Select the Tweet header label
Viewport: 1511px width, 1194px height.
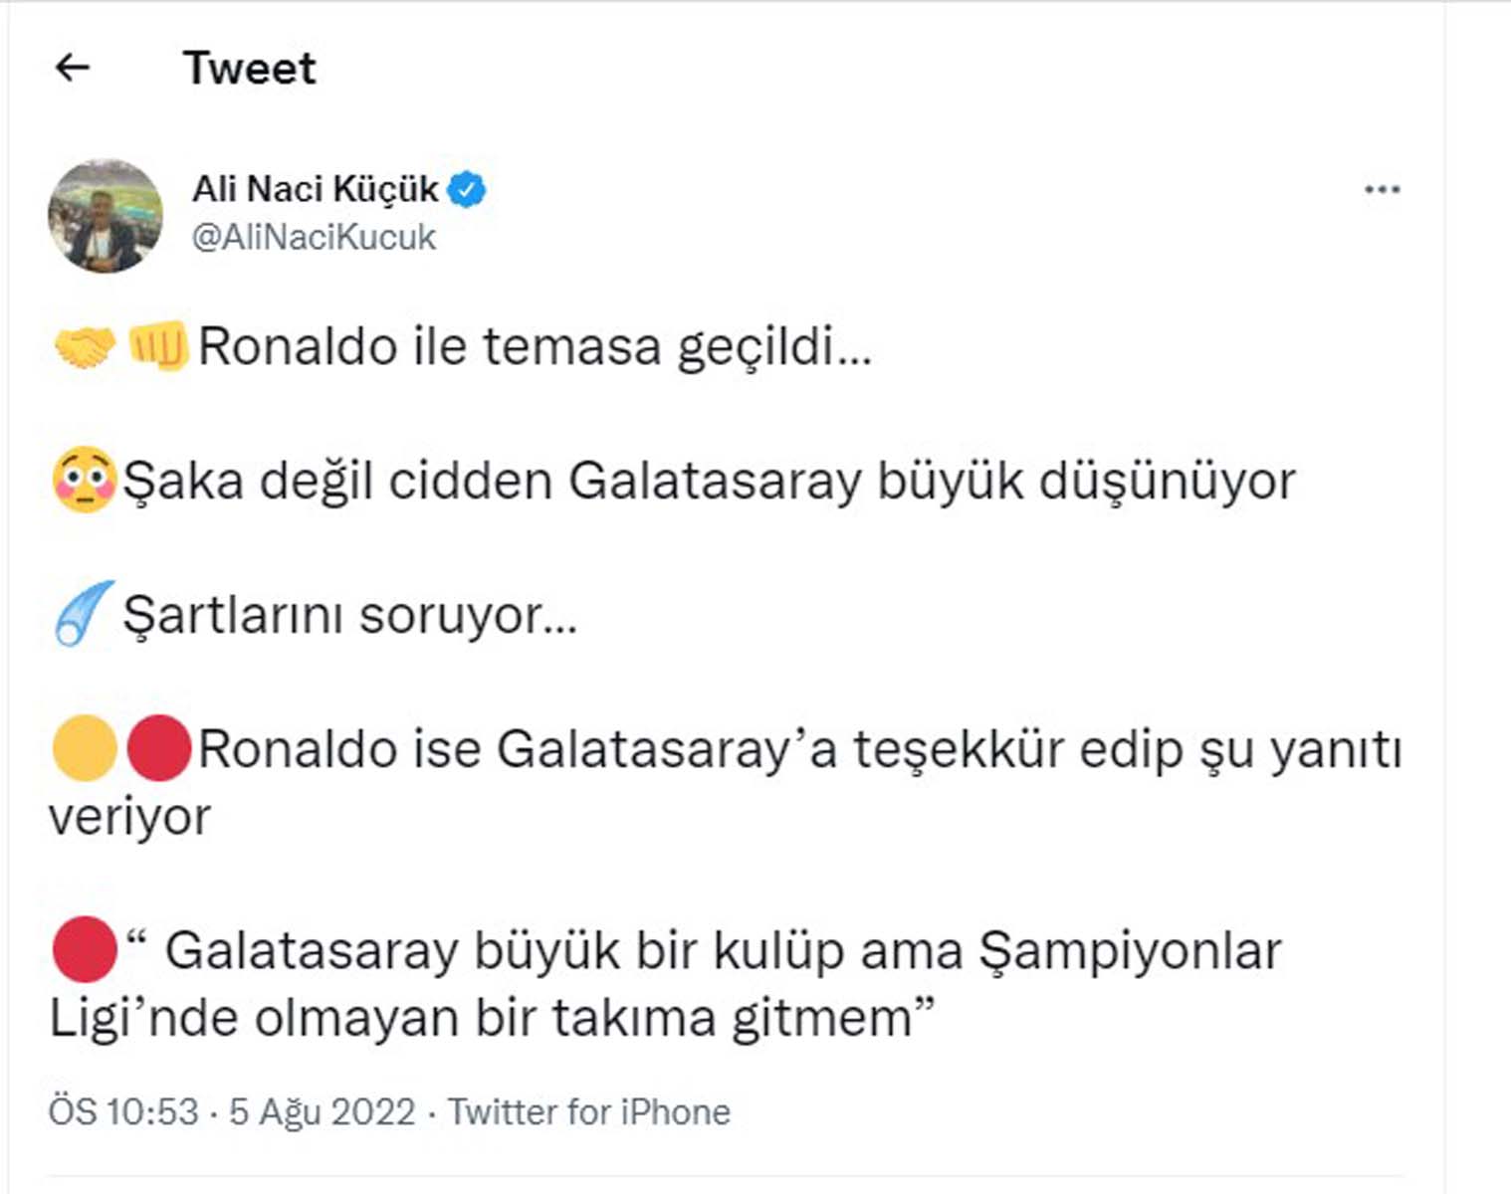(250, 68)
